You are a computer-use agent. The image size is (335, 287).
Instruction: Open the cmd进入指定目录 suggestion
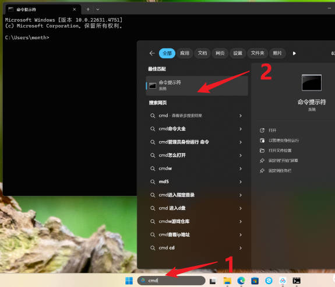point(197,195)
